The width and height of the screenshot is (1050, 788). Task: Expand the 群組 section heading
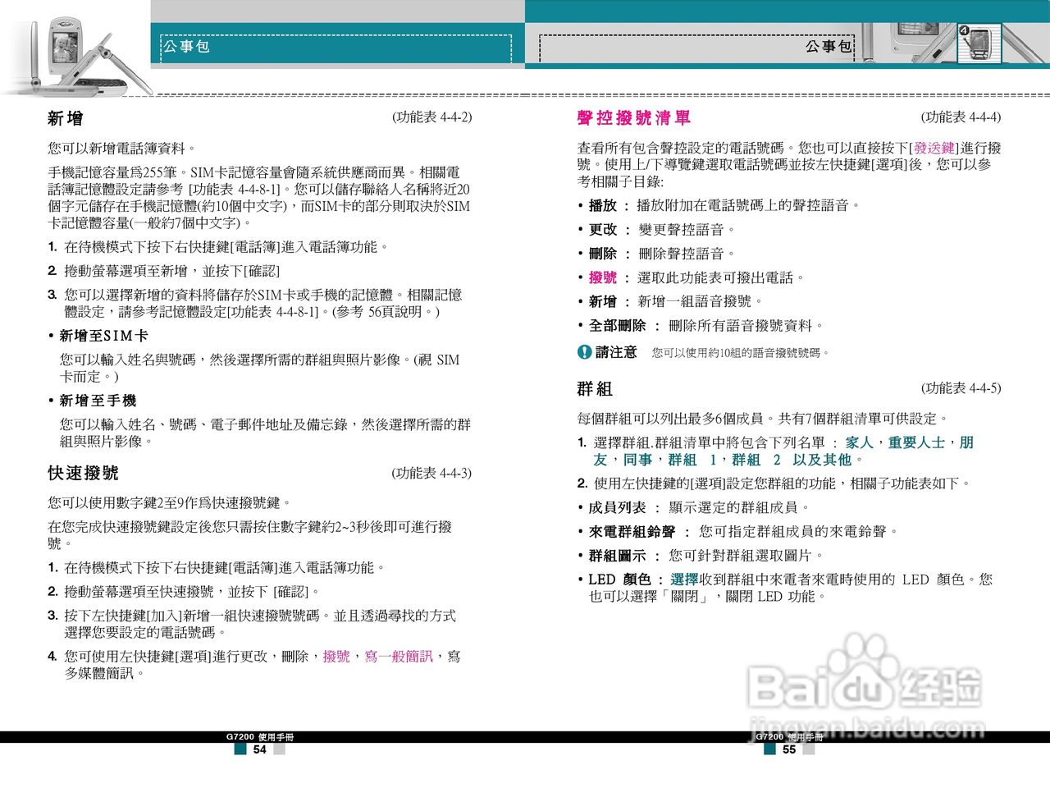click(x=593, y=389)
